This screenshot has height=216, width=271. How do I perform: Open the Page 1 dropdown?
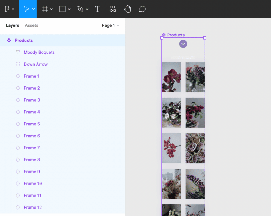pyautogui.click(x=110, y=25)
